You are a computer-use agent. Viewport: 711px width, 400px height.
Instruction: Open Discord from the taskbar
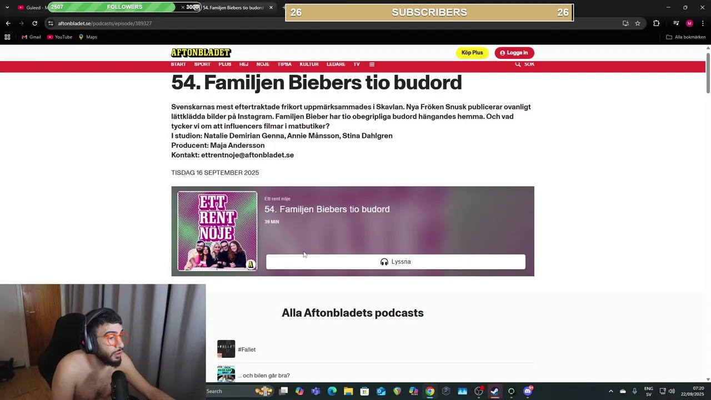pos(528,391)
